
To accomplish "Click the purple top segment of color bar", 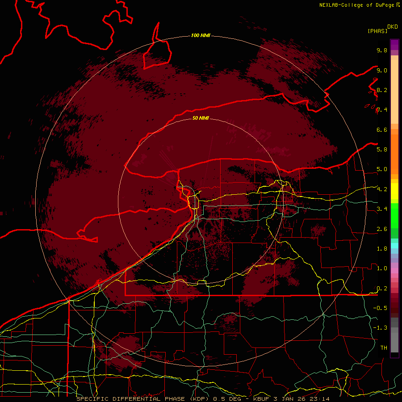I will (x=394, y=45).
